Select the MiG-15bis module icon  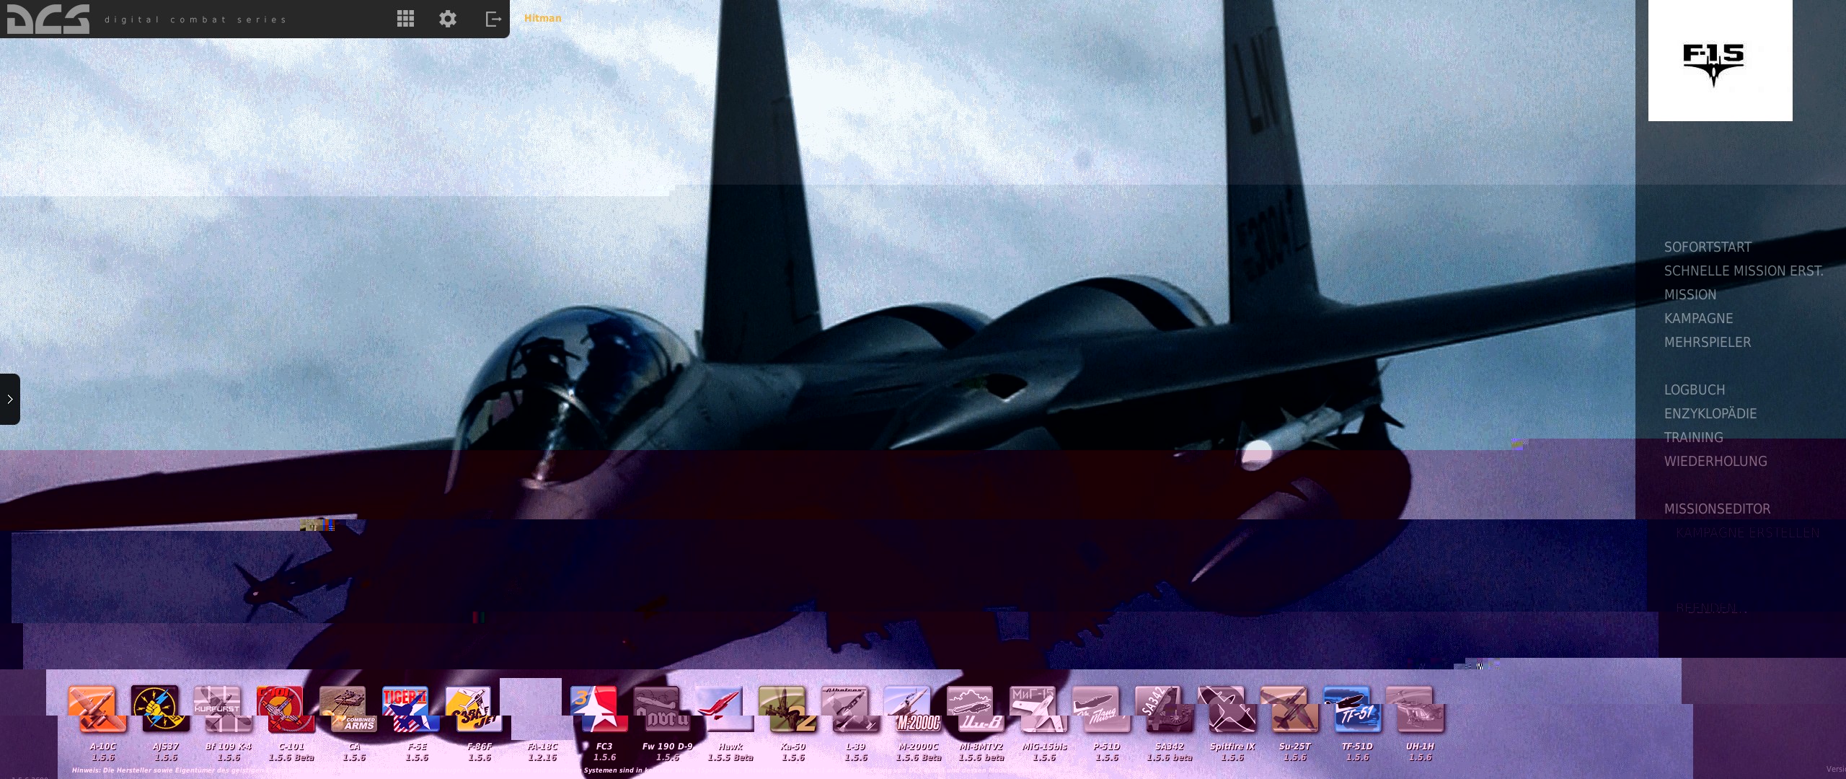click(x=1038, y=708)
